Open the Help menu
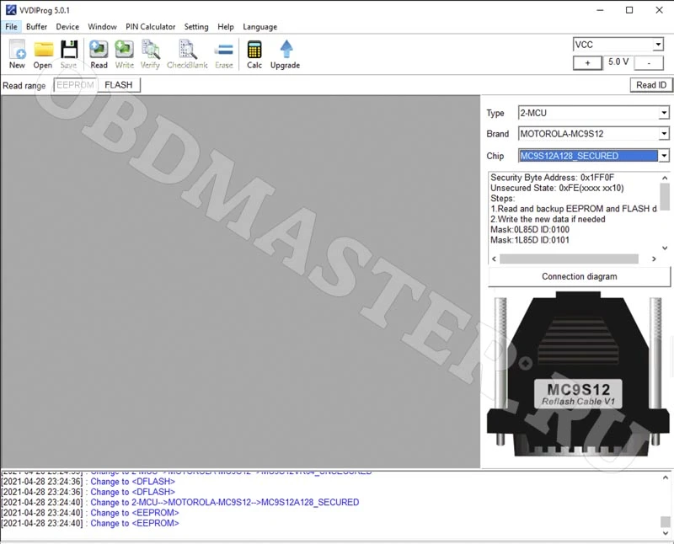Screen dimensions: 674x544 click(226, 27)
